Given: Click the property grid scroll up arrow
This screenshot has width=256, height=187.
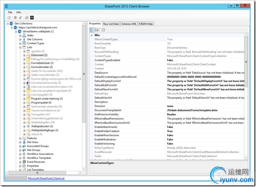Looking at the screenshot, I should 246,35.
